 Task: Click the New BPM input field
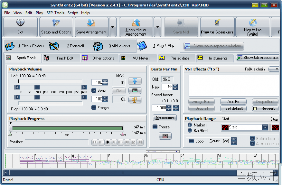pyautogui.click(x=167, y=87)
